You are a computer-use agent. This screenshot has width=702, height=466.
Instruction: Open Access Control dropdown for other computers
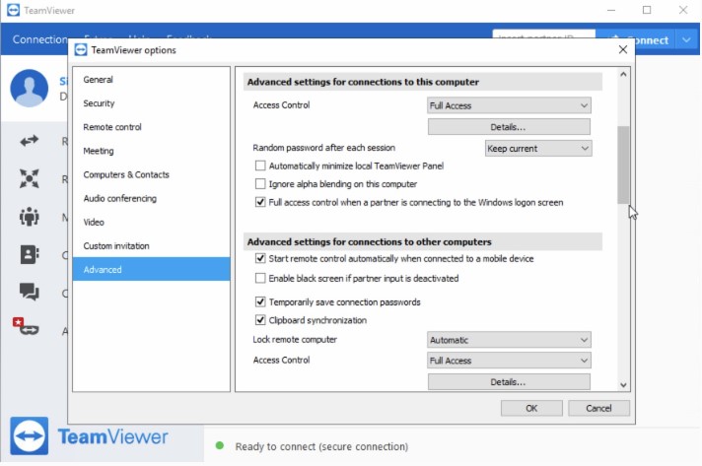coord(509,361)
